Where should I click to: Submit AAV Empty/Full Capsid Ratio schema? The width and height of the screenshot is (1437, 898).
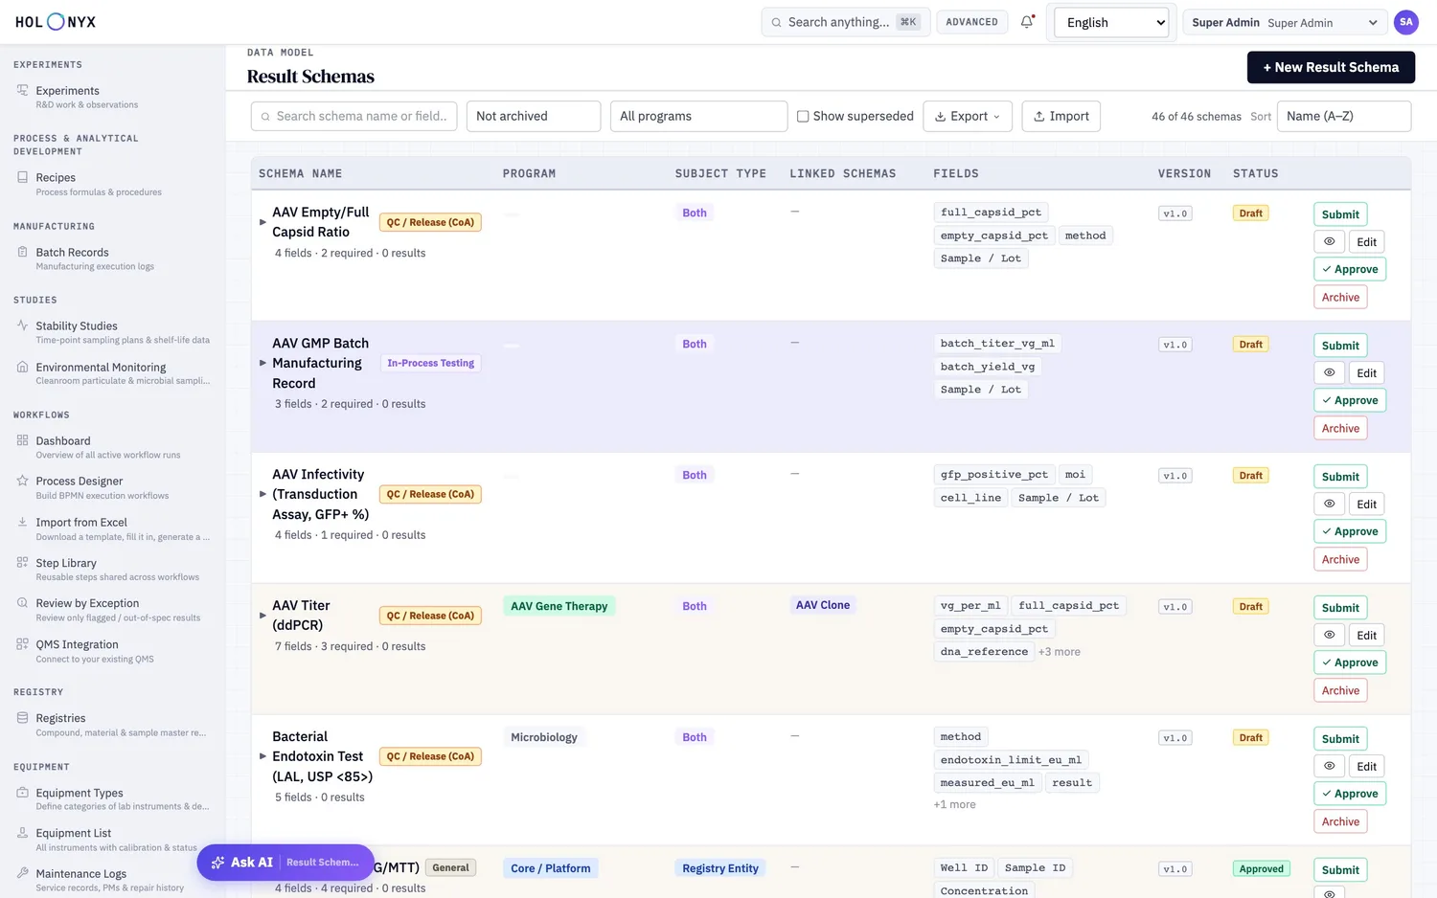point(1340,214)
